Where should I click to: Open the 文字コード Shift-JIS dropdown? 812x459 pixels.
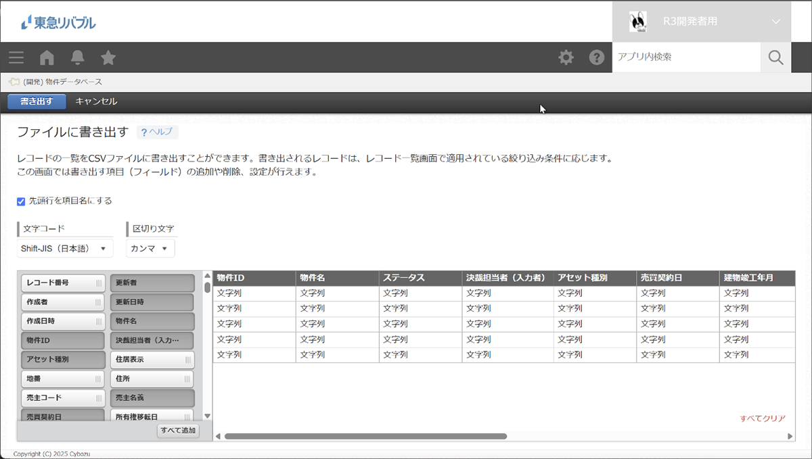(64, 249)
